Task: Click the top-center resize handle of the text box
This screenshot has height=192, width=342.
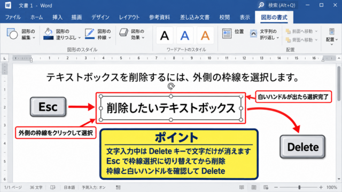Action: (x=171, y=96)
